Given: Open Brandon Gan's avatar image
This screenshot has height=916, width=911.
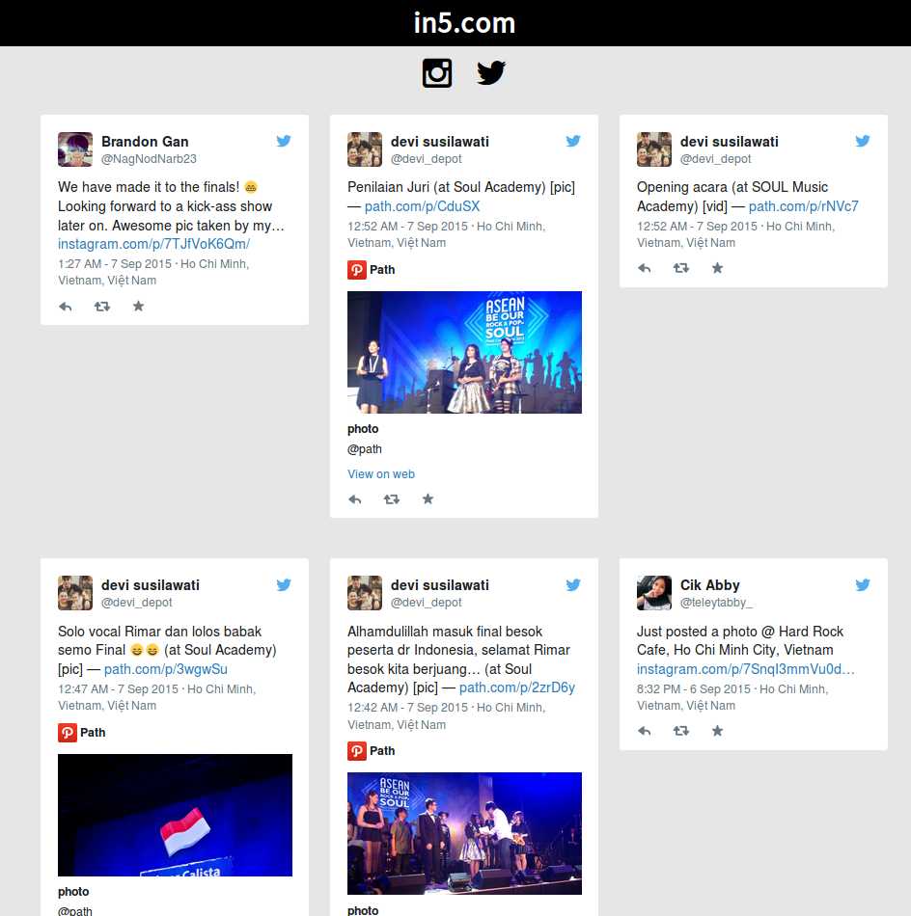Looking at the screenshot, I should click(75, 149).
